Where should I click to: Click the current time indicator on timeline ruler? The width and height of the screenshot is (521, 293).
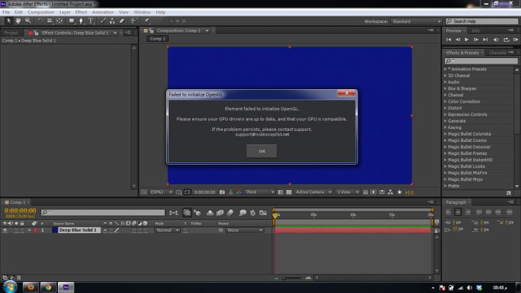click(x=275, y=216)
